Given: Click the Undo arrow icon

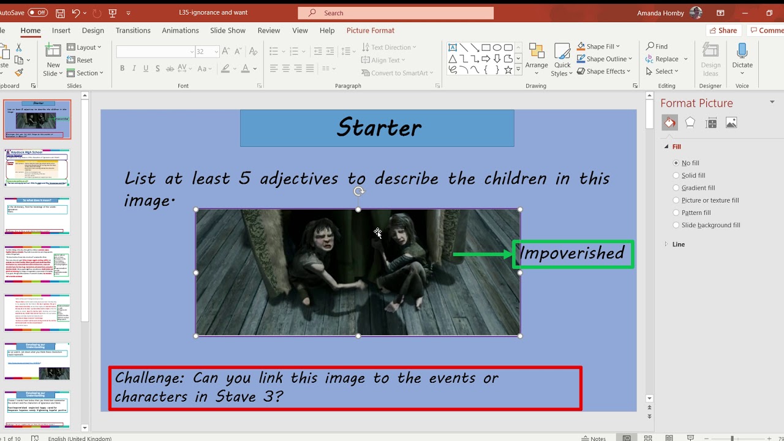Looking at the screenshot, I should [76, 13].
